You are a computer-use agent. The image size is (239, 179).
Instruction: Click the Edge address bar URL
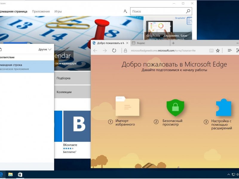pyautogui.click(x=163, y=51)
